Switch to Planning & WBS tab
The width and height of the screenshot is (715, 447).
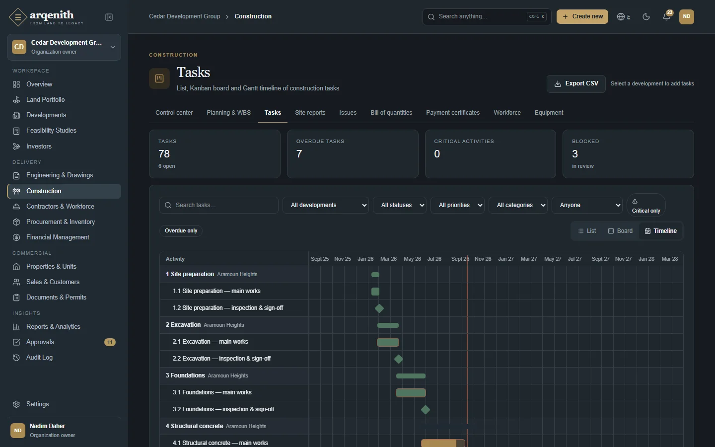click(229, 113)
